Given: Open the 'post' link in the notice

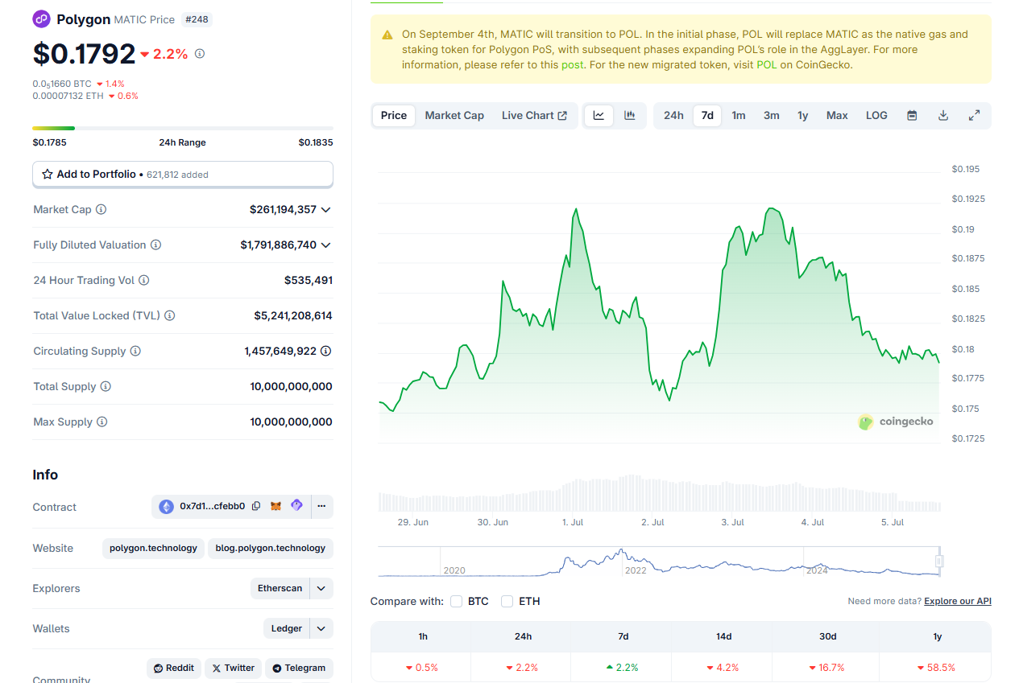Looking at the screenshot, I should pos(573,64).
